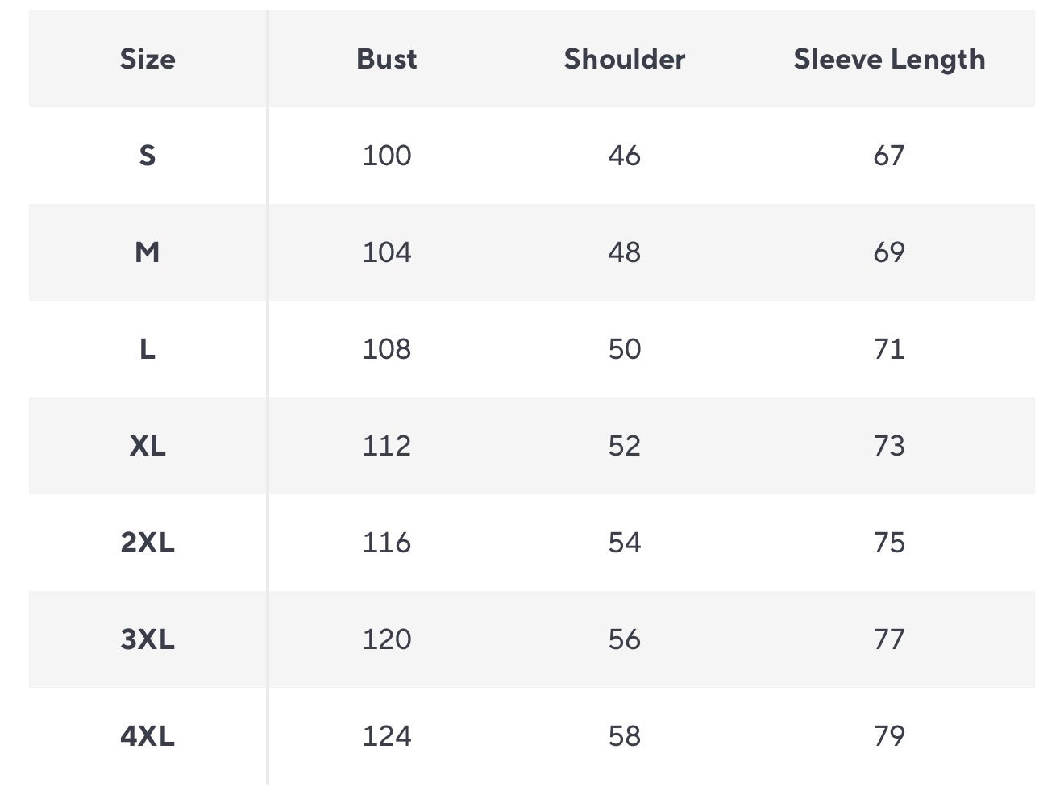Viewport: 1064px width, 795px height.
Task: Click the 3XL size row label
Action: click(148, 639)
